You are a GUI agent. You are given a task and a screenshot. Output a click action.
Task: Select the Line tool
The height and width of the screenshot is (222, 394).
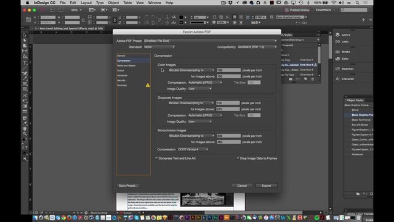tap(25, 68)
